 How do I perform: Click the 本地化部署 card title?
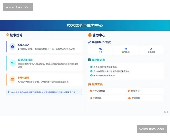coord(24,78)
